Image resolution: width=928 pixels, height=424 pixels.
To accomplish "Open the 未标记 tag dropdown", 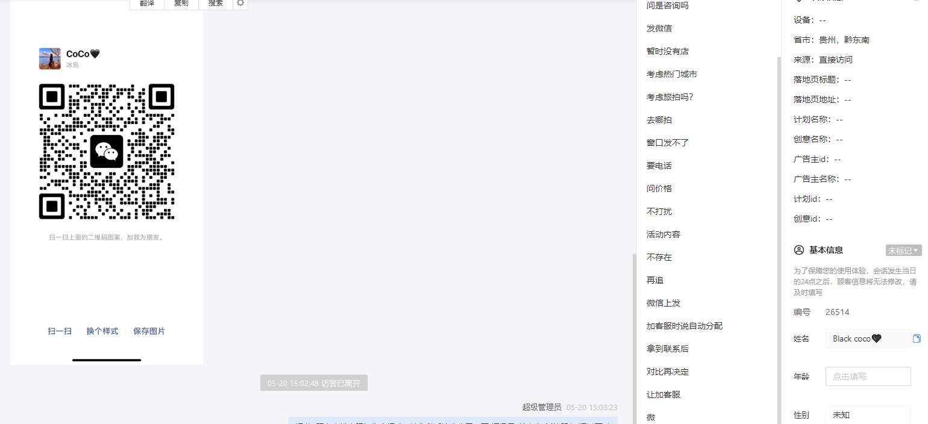I will (903, 251).
